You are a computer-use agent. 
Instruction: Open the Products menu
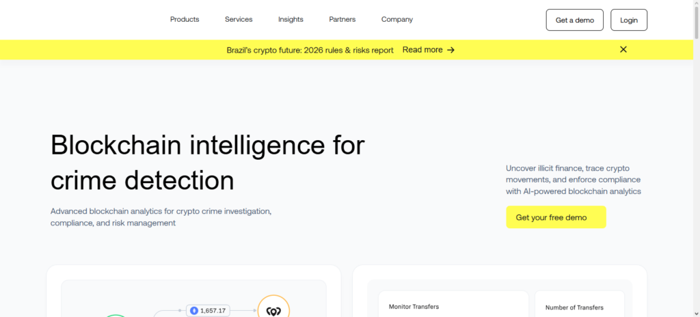coord(185,20)
